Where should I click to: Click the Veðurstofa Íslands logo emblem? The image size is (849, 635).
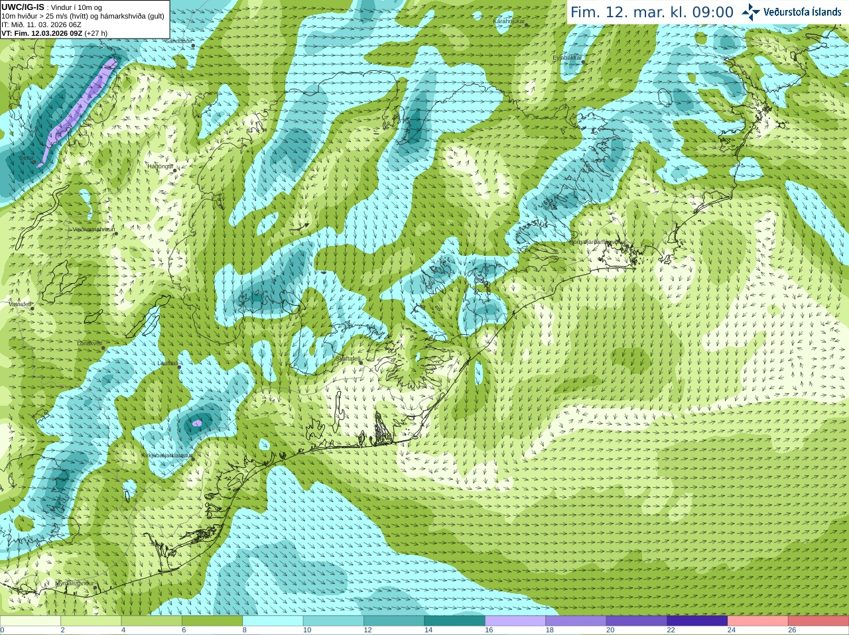[x=751, y=12]
